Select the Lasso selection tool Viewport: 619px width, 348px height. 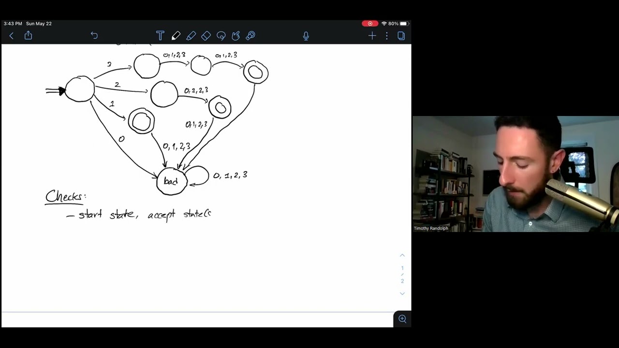pos(221,35)
